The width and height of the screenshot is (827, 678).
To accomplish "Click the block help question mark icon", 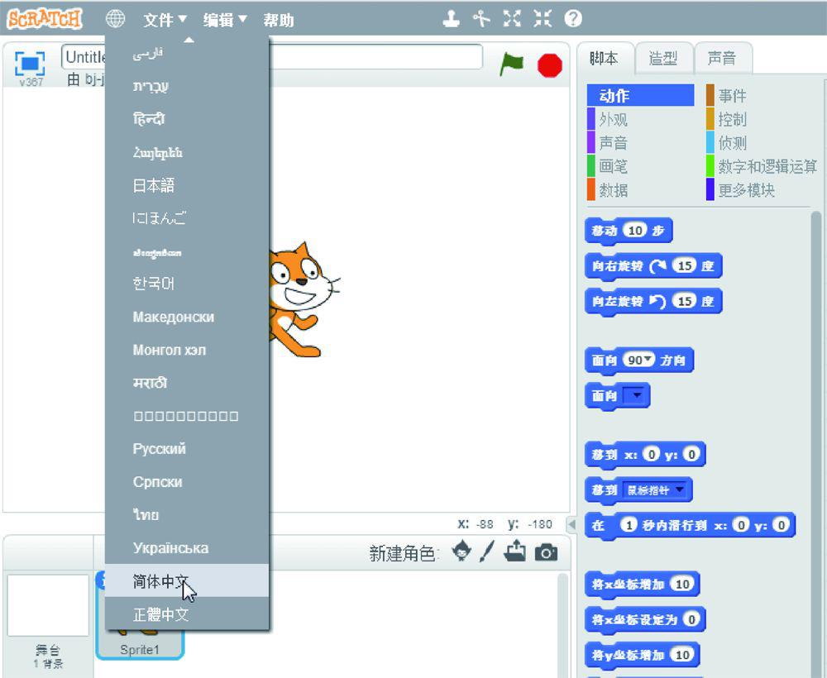I will pyautogui.click(x=573, y=19).
